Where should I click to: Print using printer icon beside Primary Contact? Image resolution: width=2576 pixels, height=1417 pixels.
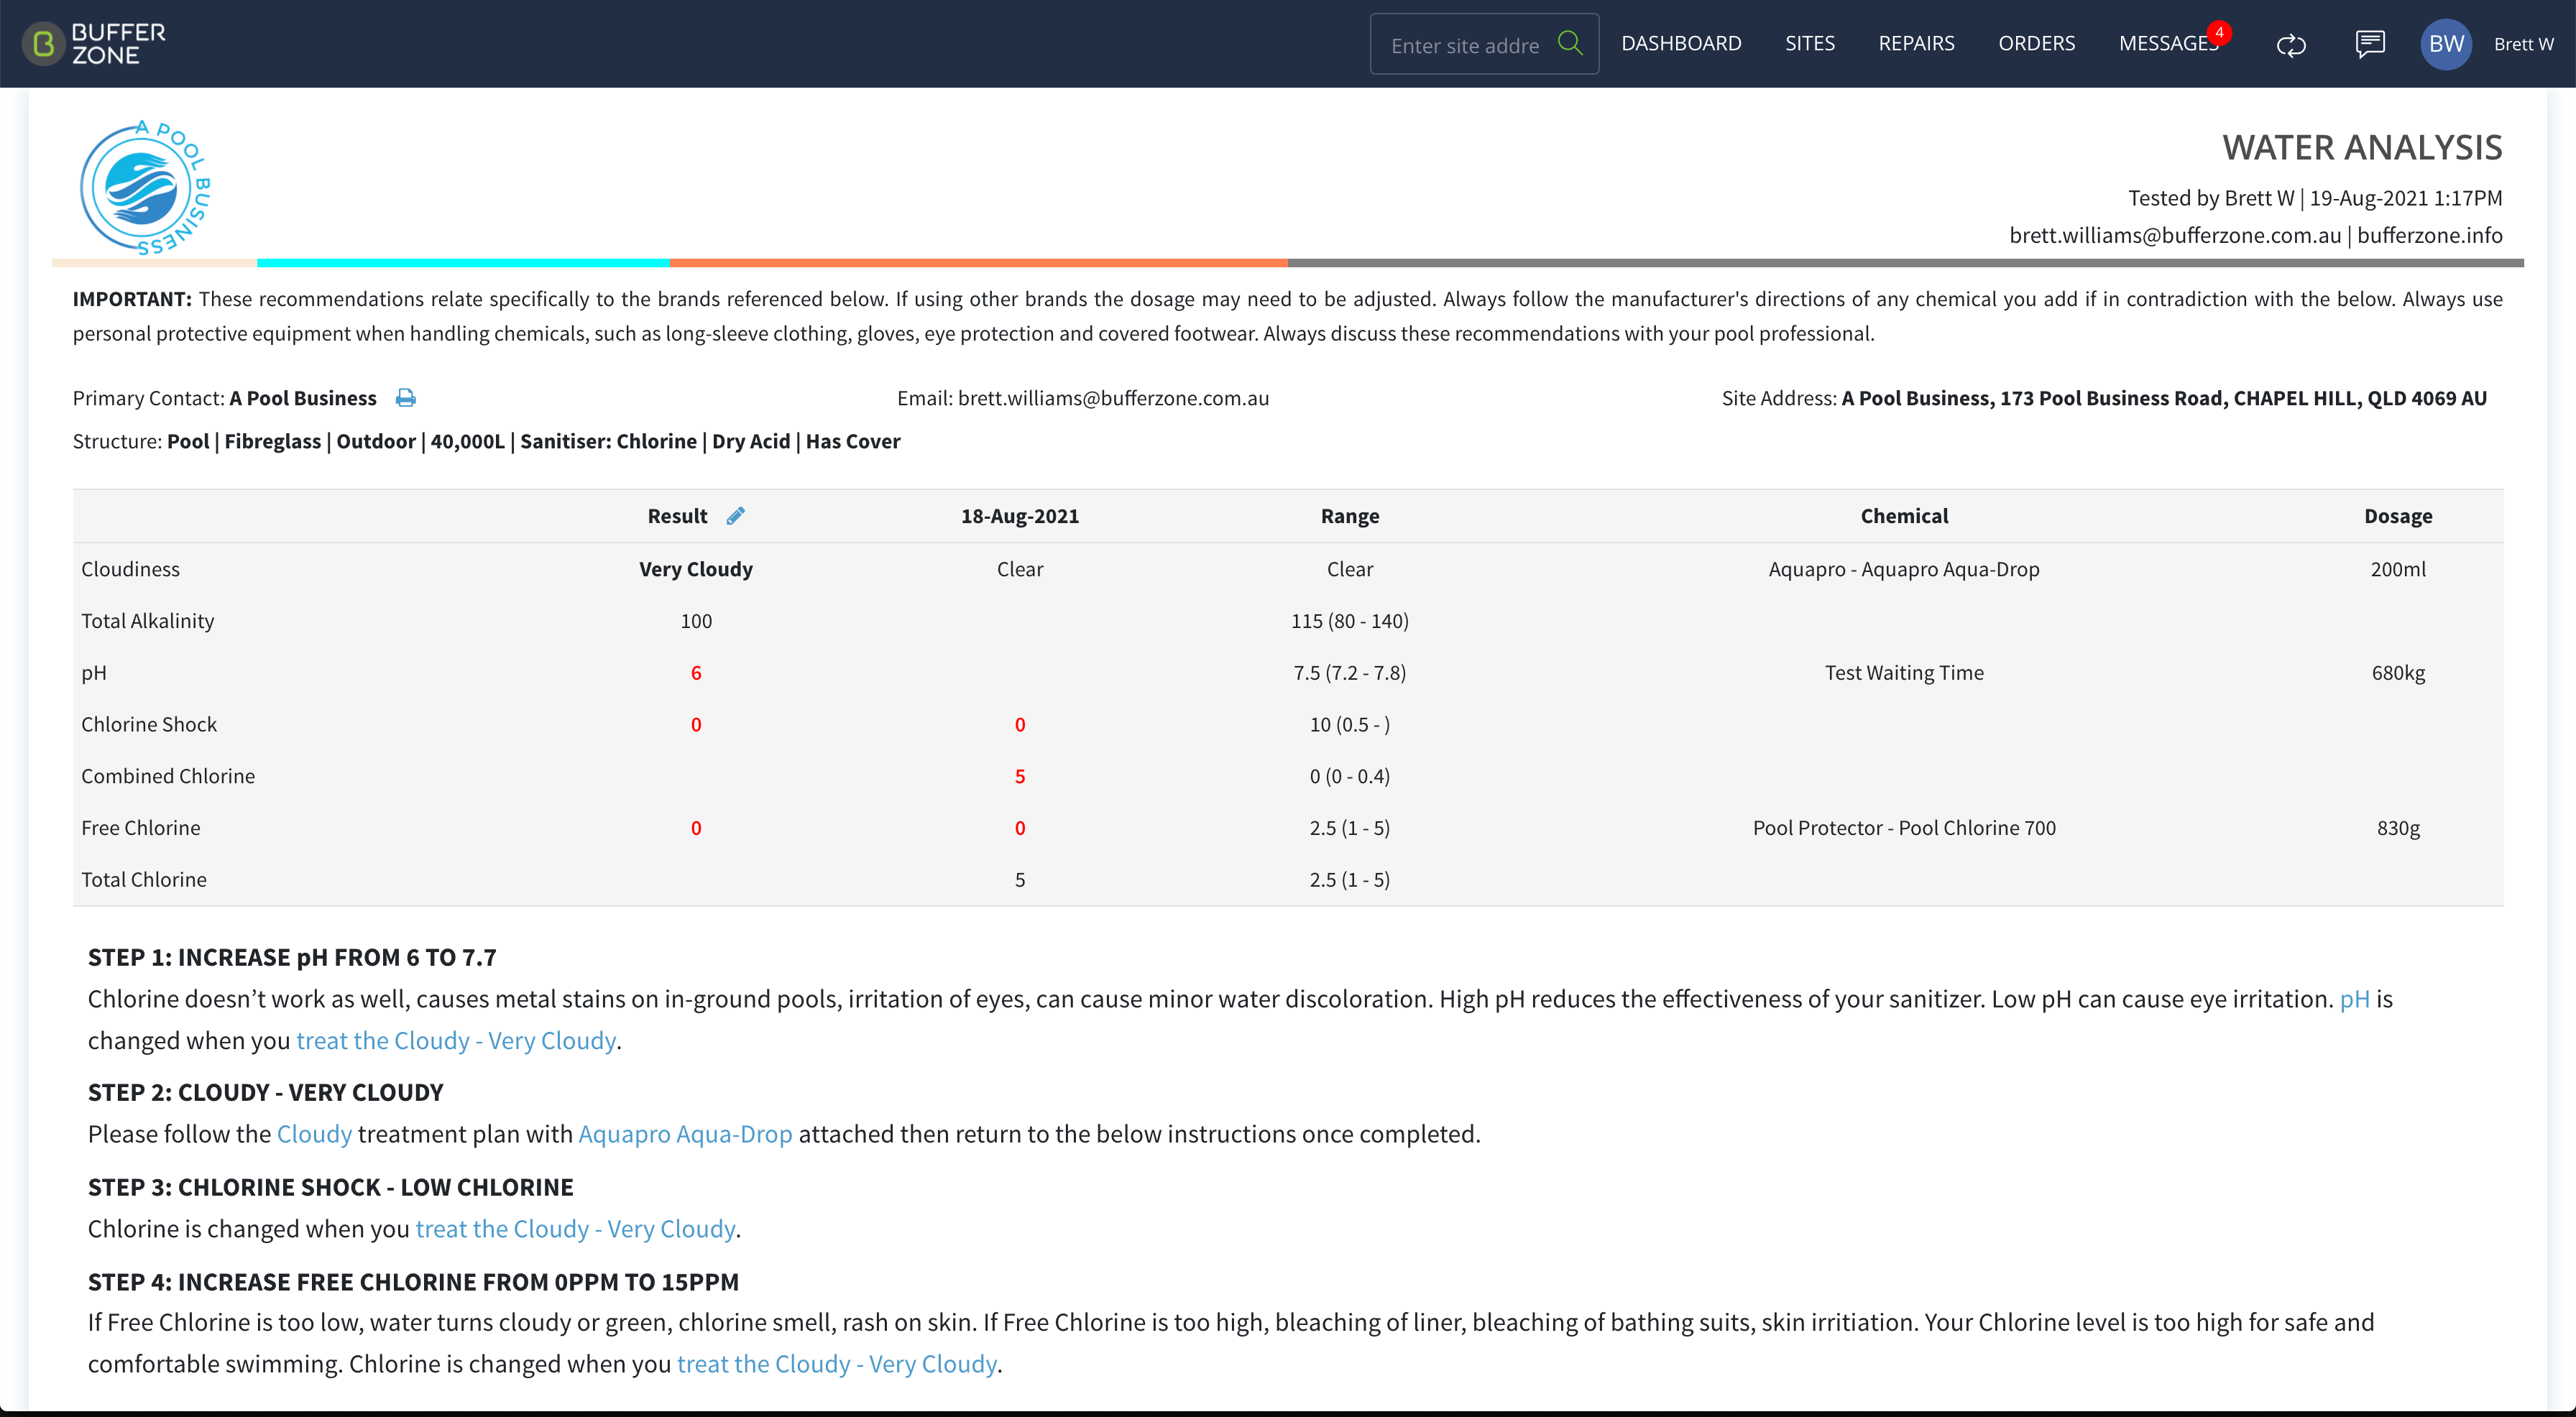click(x=405, y=398)
